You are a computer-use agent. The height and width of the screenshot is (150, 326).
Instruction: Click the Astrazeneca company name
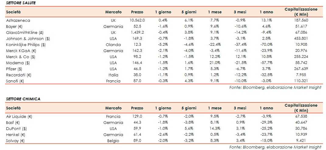pyautogui.click(x=18, y=20)
